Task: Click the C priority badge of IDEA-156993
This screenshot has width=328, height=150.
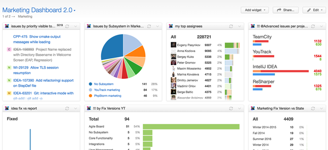Action: point(9,49)
